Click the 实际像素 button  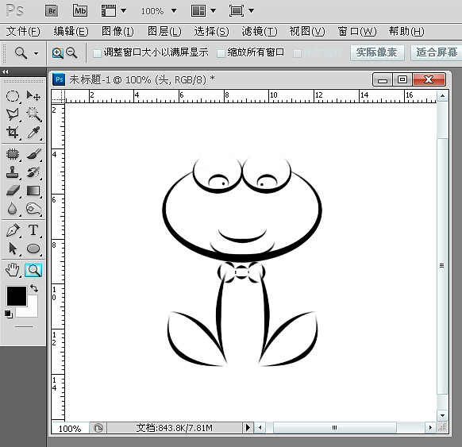(x=377, y=52)
